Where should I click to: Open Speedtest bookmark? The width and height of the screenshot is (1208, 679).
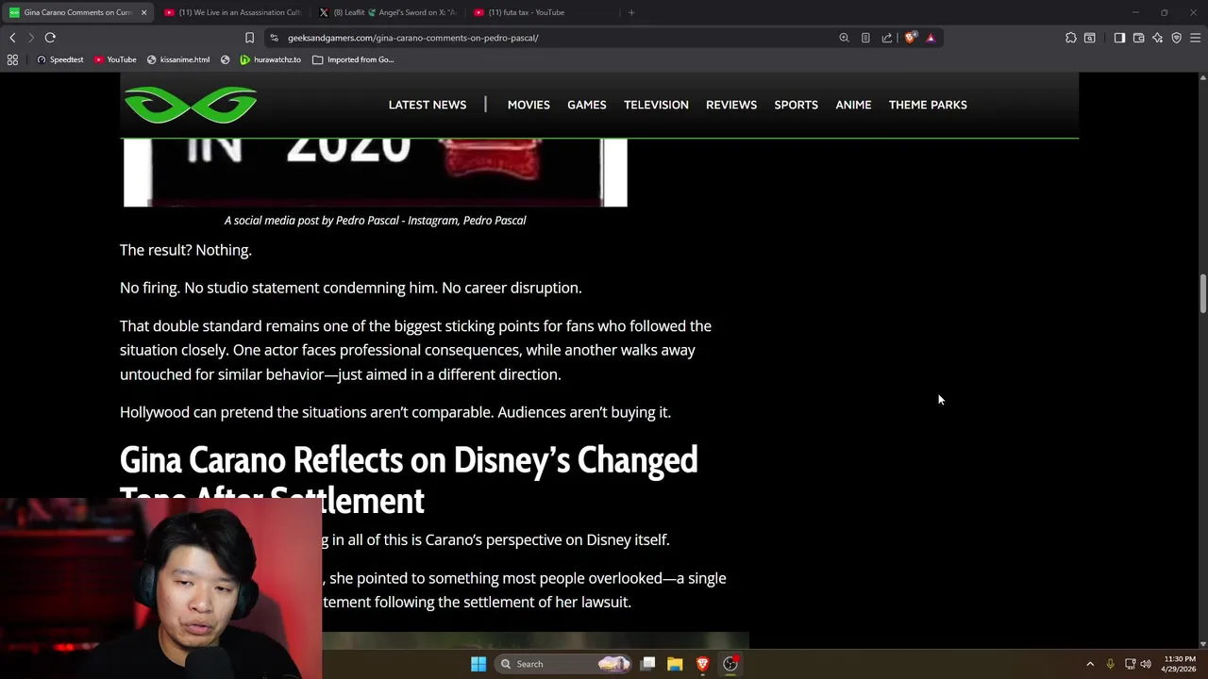click(x=60, y=59)
